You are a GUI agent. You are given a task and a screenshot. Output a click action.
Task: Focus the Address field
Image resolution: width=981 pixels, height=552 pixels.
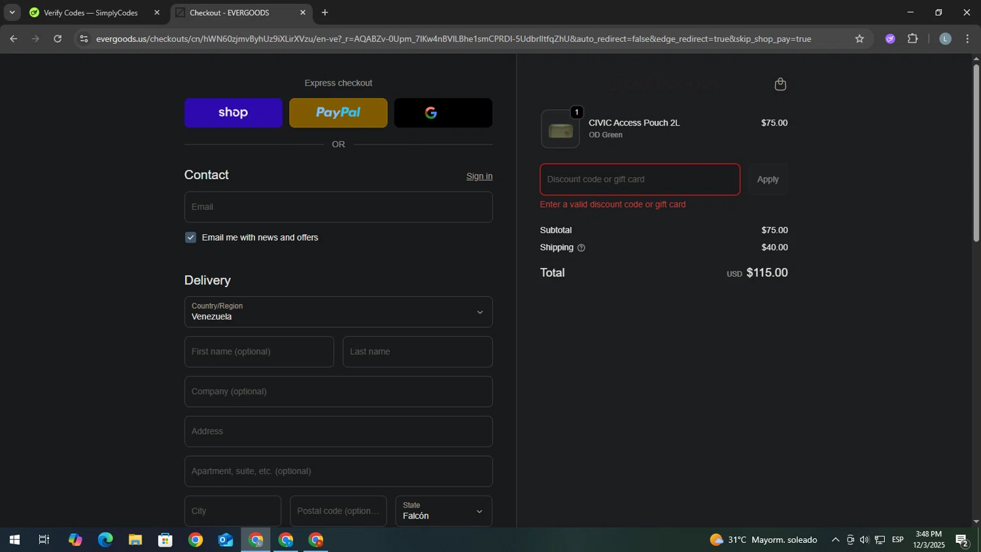click(338, 432)
